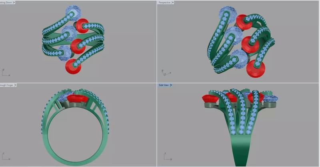Select the ring band circle in Through Finger view

[75, 135]
